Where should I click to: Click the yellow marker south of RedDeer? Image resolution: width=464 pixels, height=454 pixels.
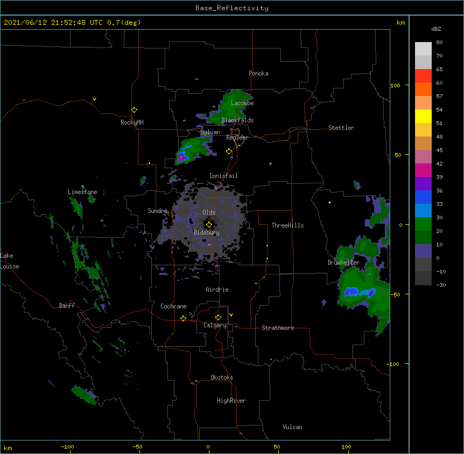[229, 152]
